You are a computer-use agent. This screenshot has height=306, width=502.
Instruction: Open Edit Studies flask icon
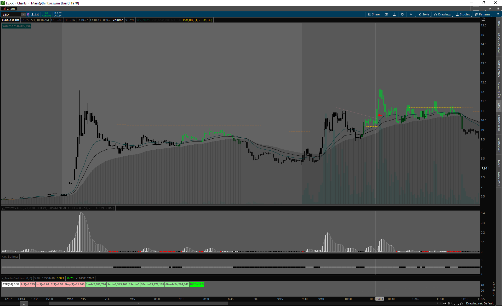click(394, 14)
